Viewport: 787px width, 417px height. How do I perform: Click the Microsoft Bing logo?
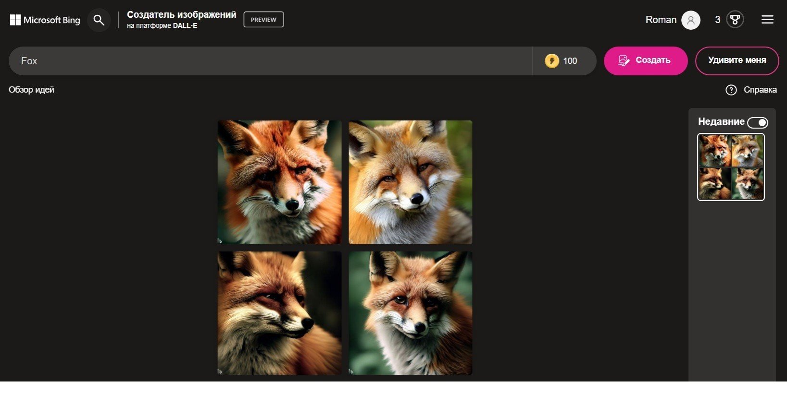[x=45, y=20]
